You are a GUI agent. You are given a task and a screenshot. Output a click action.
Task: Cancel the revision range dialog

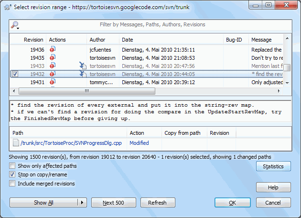[x=273, y=202]
